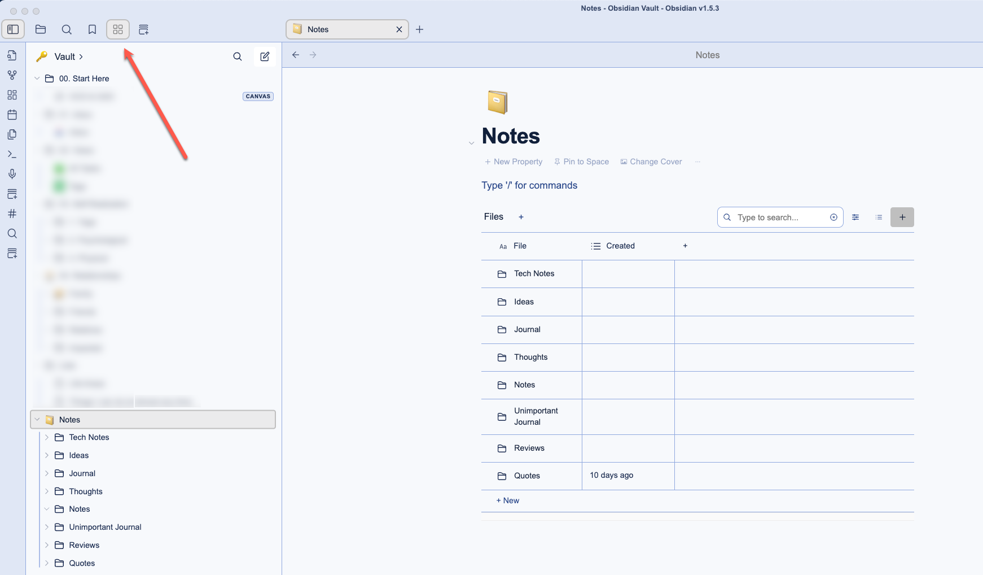983x575 pixels.
Task: Collapse the Notes folder in sidebar
Action: [x=37, y=420]
